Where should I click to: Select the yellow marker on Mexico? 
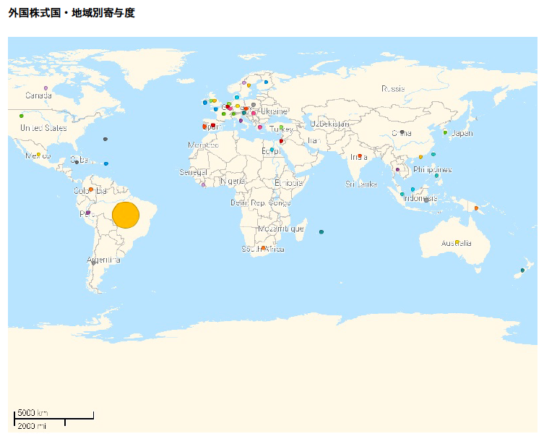pyautogui.click(x=38, y=153)
